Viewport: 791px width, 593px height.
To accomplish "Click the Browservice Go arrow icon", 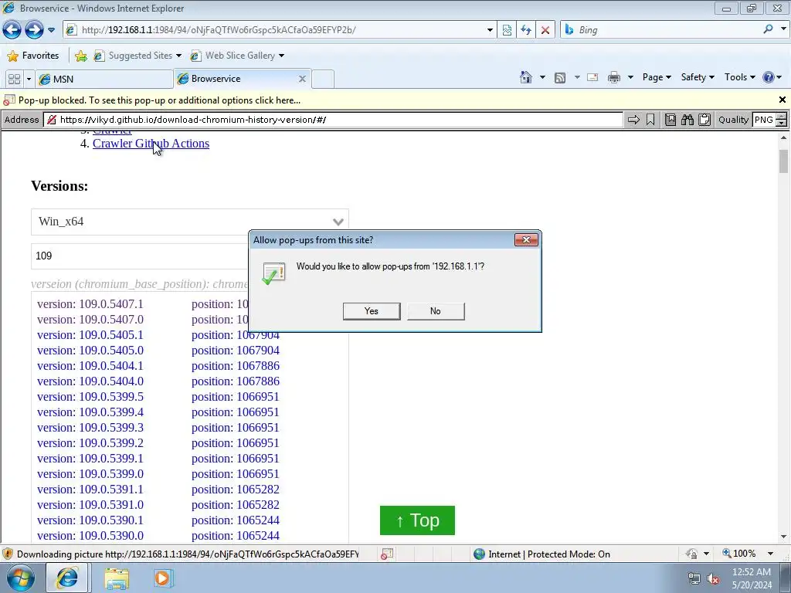I will point(633,120).
